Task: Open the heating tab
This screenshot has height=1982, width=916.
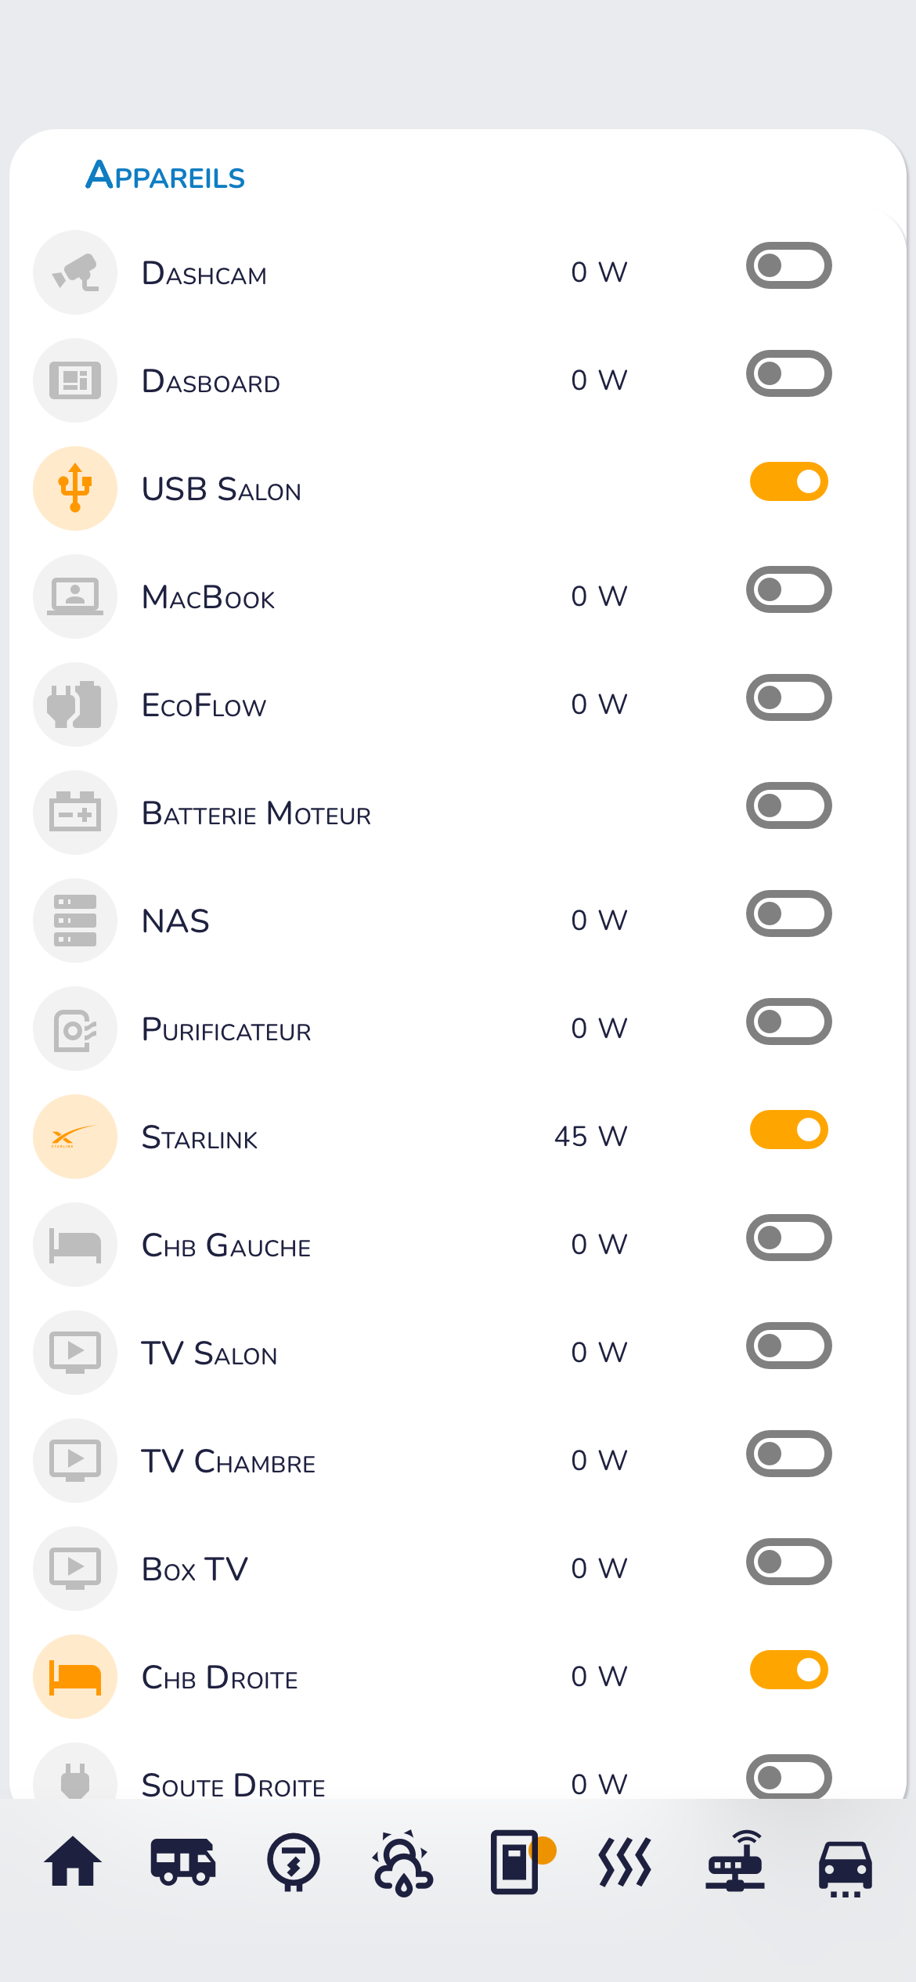Action: (x=624, y=1861)
